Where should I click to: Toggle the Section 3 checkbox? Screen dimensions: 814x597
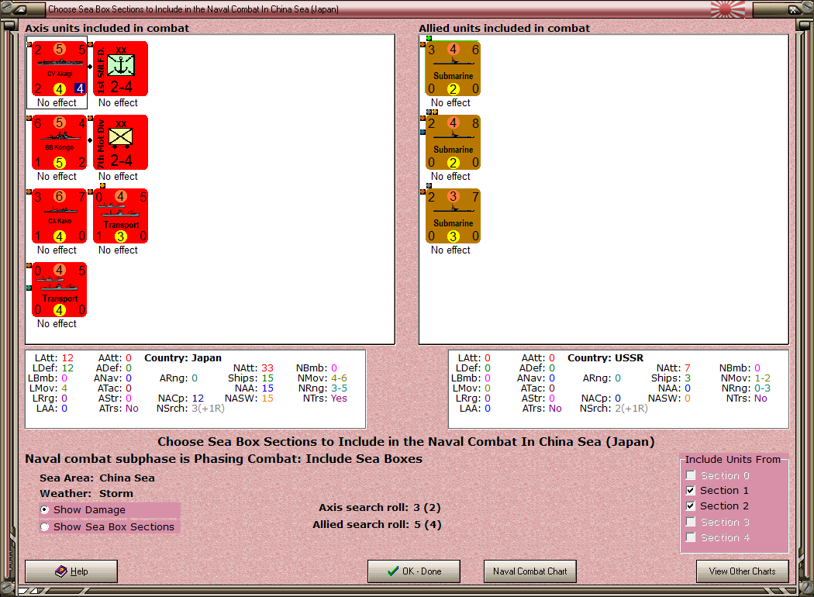691,522
